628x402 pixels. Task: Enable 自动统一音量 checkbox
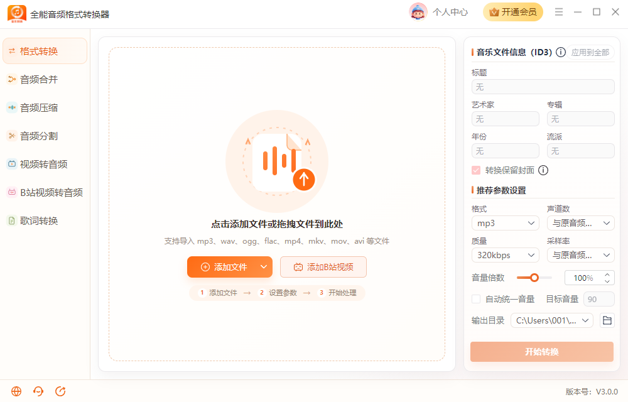pos(476,299)
